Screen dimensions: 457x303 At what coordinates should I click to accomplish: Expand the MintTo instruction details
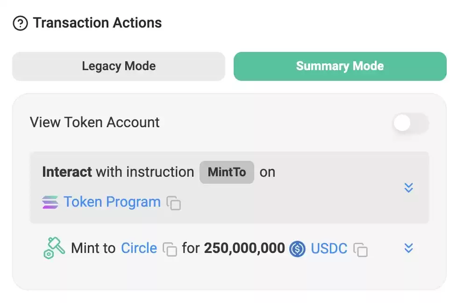tap(408, 188)
